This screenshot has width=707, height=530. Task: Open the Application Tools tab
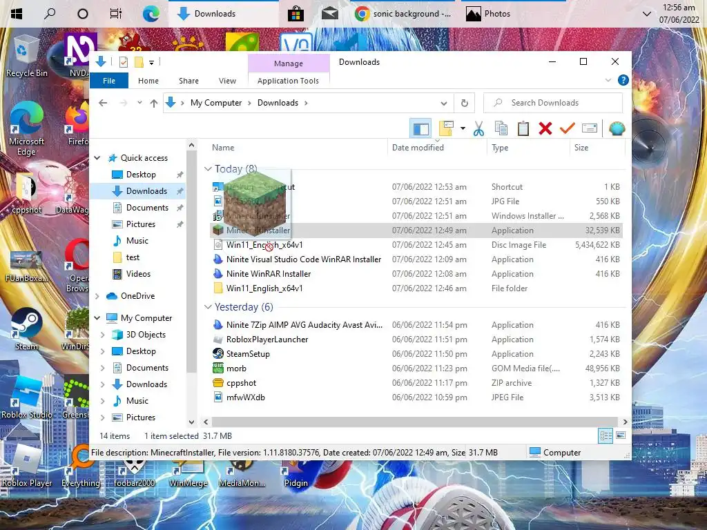pos(288,81)
